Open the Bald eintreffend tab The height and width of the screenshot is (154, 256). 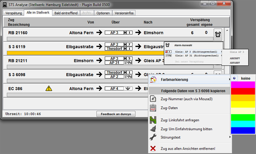coord(66,13)
